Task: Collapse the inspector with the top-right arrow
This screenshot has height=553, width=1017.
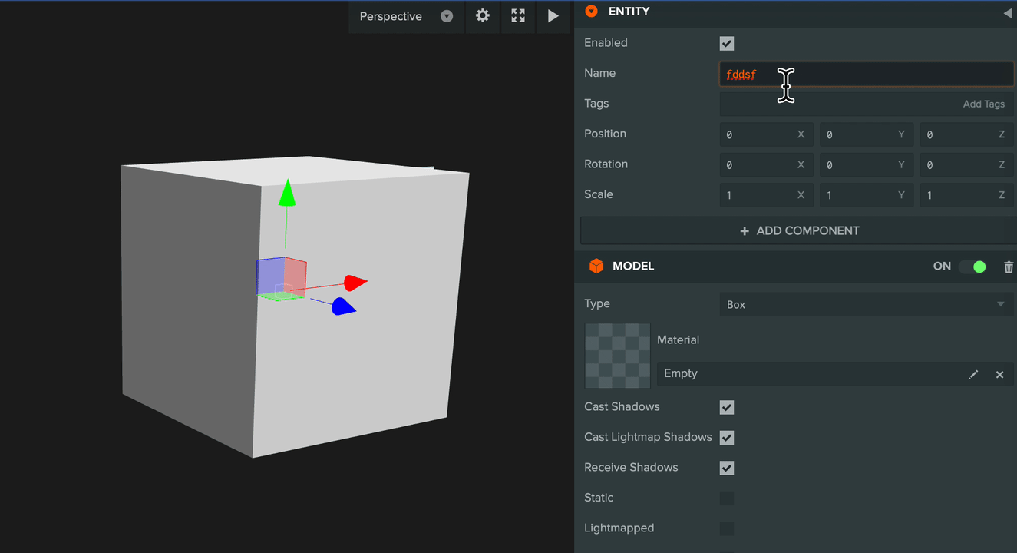Action: [1008, 12]
